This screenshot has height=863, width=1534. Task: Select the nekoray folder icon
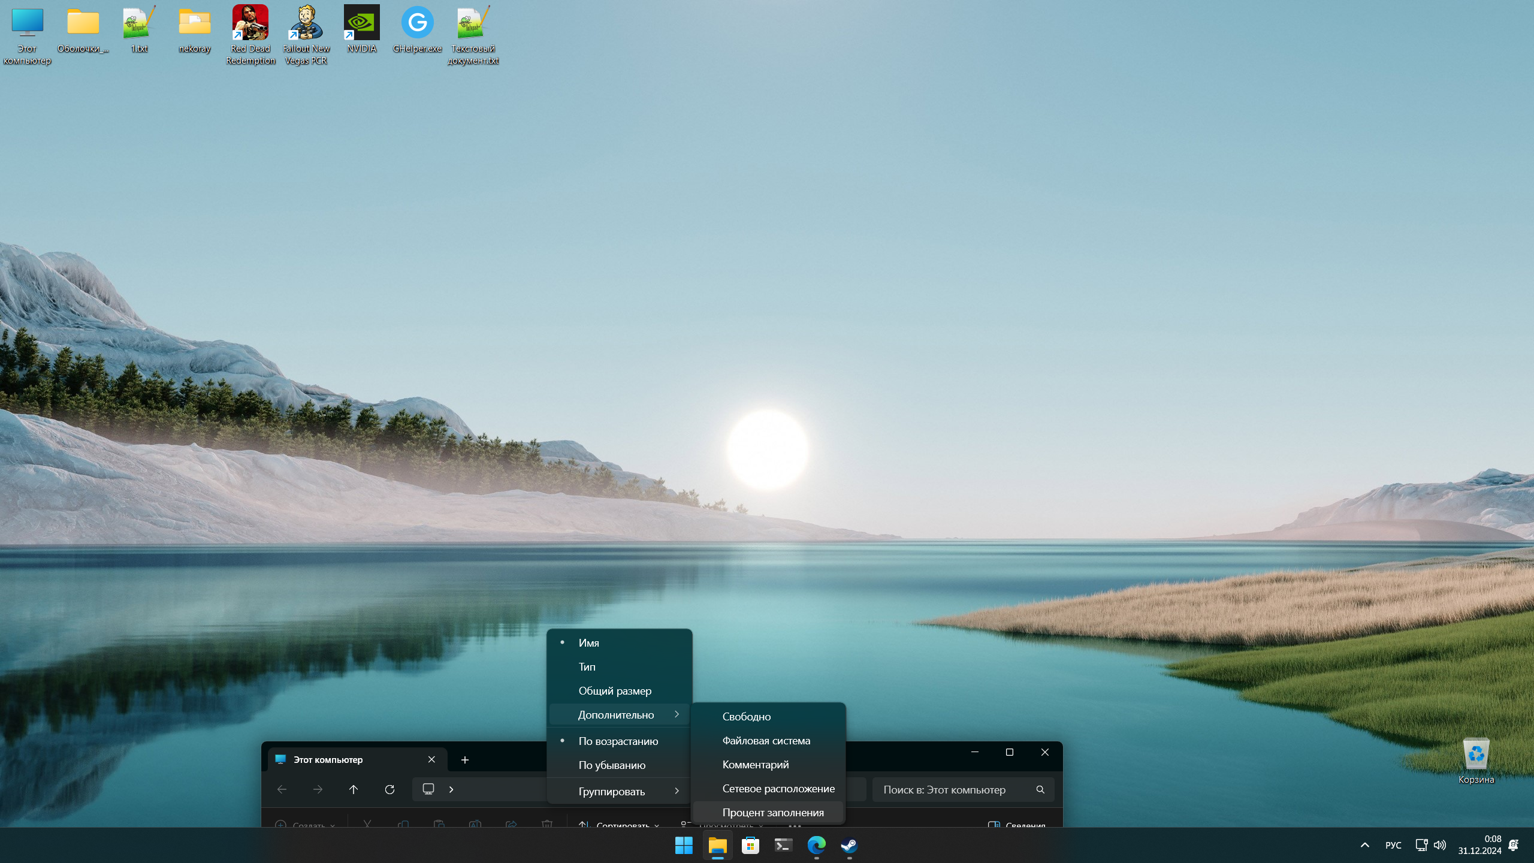click(195, 29)
